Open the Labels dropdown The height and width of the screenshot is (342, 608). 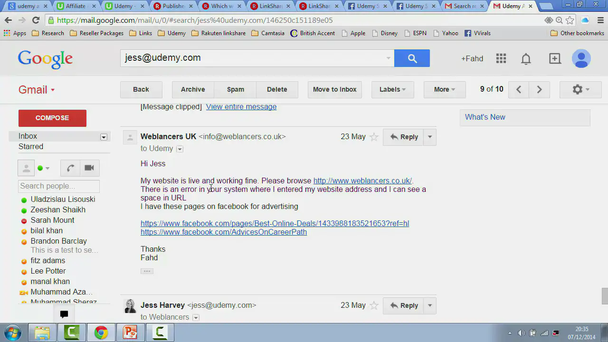pyautogui.click(x=392, y=89)
